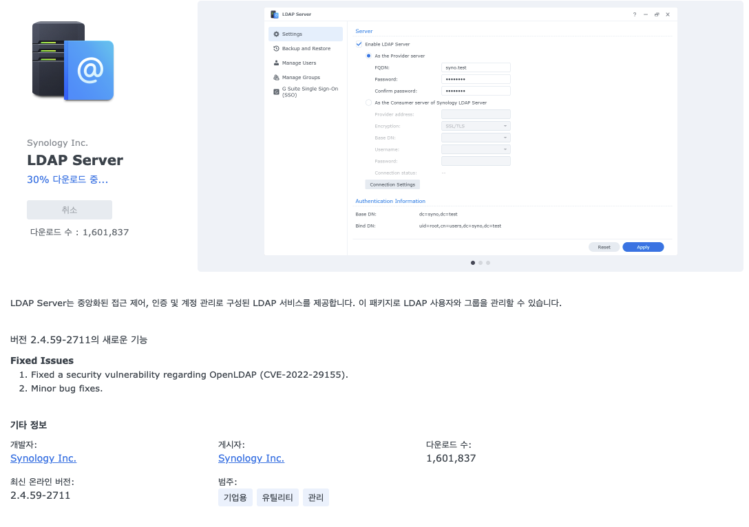Select Settings menu item in preview window
This screenshot has width=749, height=527.
[306, 34]
